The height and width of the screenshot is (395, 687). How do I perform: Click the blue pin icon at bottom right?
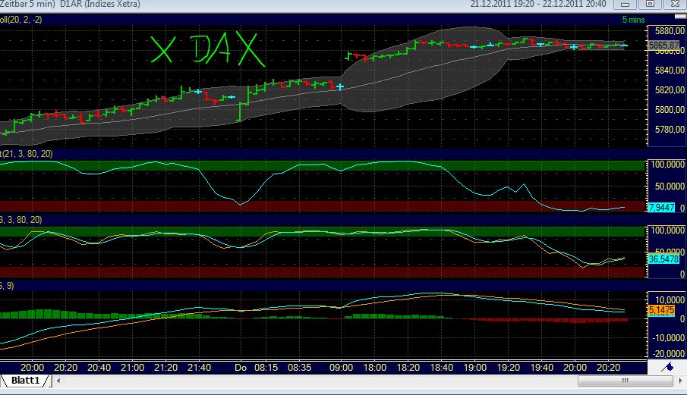click(668, 367)
